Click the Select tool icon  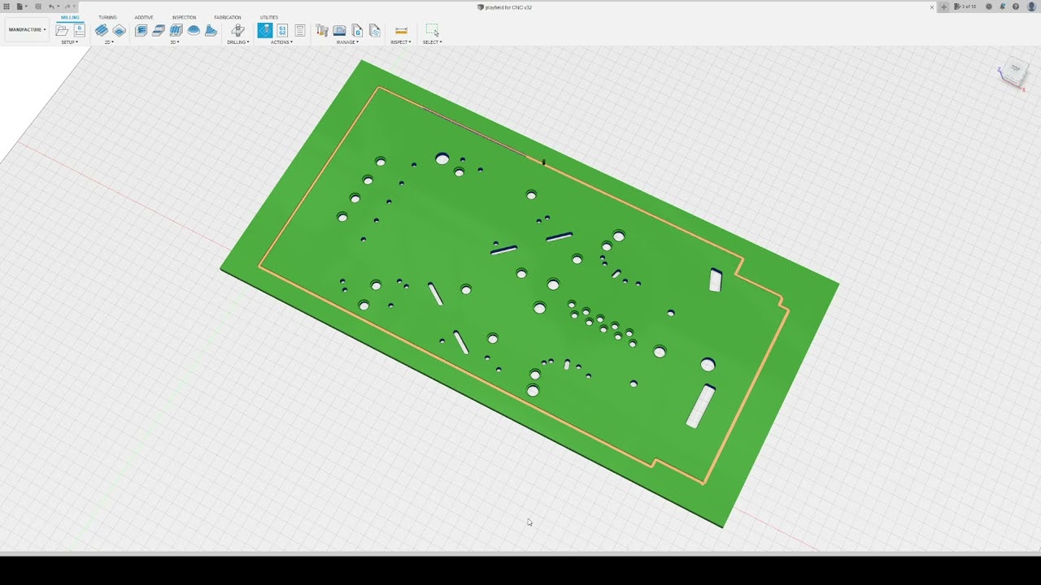point(432,31)
